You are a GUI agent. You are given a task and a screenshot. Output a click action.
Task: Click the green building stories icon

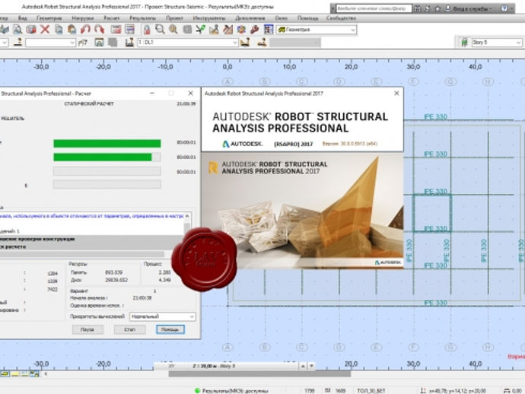pos(464,43)
